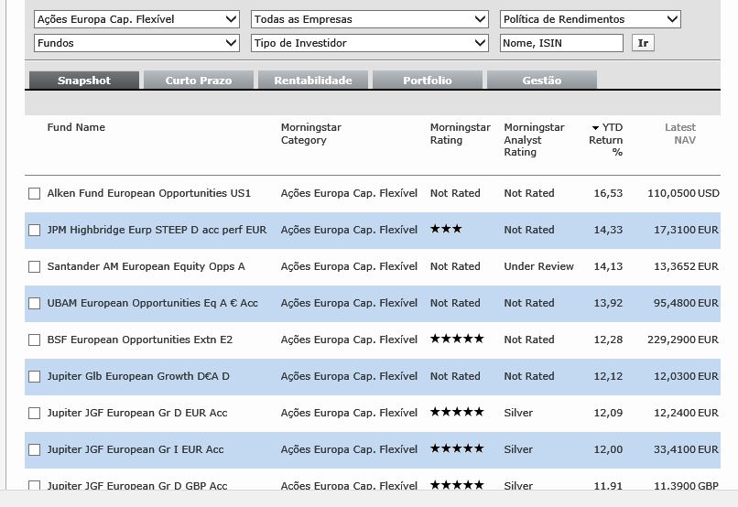Click NAV value 110,0500 USD
The height and width of the screenshot is (507, 738).
pos(683,193)
